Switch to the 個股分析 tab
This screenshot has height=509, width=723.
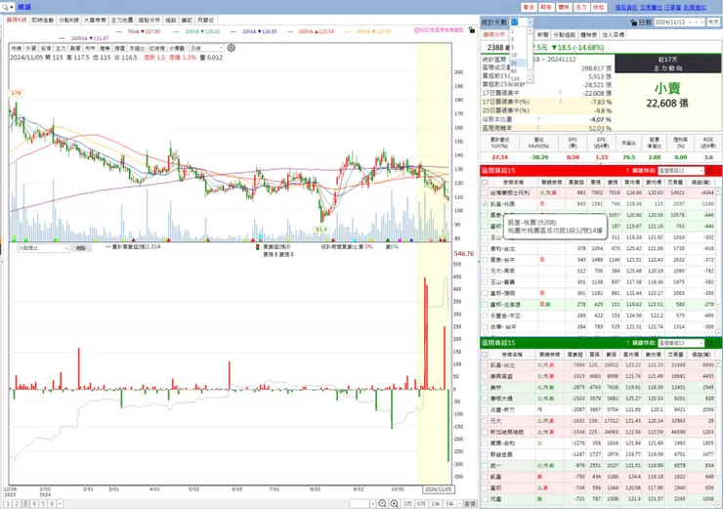coord(149,21)
